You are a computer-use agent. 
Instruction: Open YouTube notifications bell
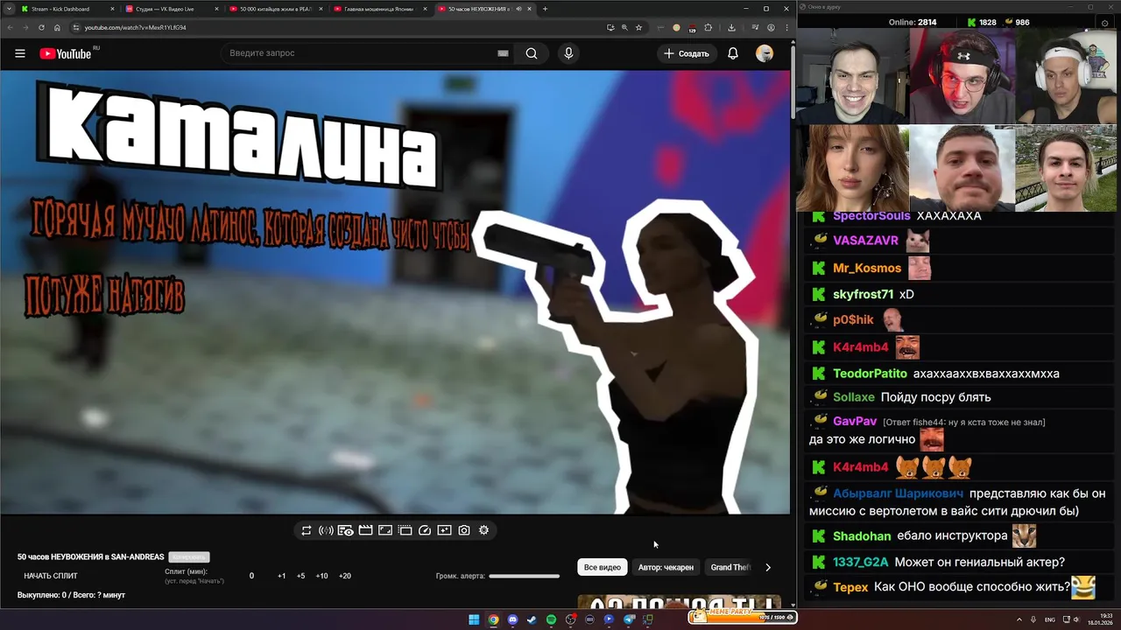point(733,53)
